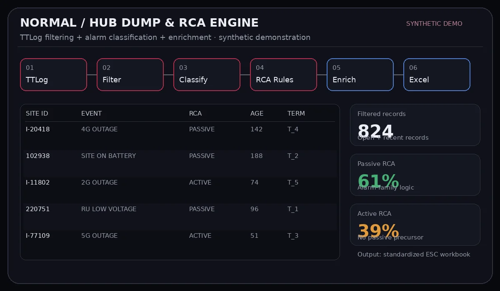This screenshot has width=500, height=291.
Task: Click the 5G OUTAGE event cell
Action: coord(99,236)
